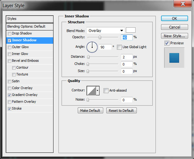
Task: Select the Gradient Overlay style entry
Action: [25, 95]
